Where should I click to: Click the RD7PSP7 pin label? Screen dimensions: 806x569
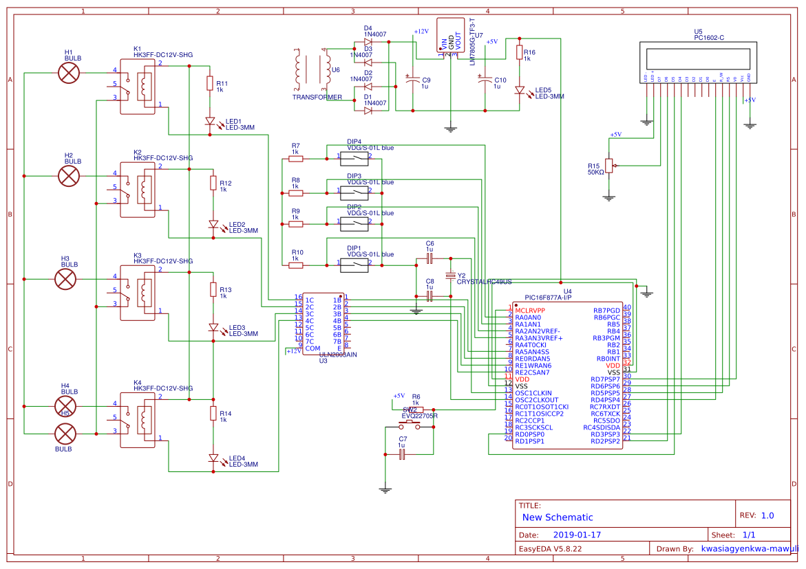pyautogui.click(x=605, y=379)
